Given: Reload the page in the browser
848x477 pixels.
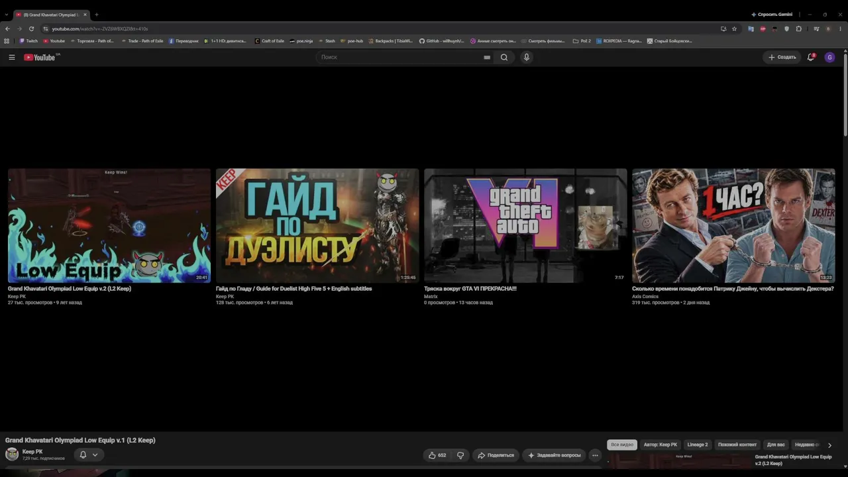Looking at the screenshot, I should (x=31, y=28).
